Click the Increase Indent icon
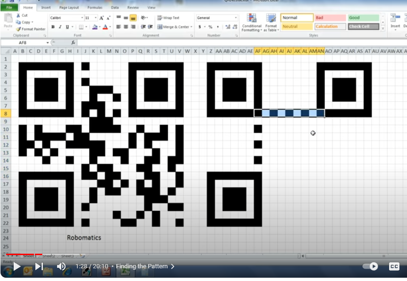Screen dimensions: 407x281 click(x=150, y=27)
